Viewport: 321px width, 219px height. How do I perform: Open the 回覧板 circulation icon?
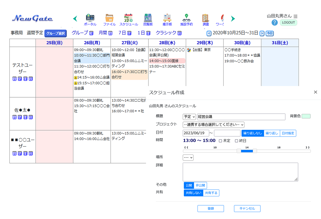click(148, 18)
